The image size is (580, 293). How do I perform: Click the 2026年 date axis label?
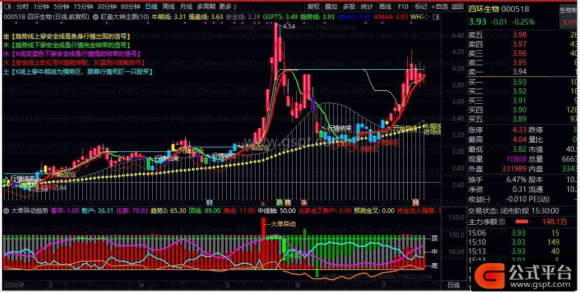[14, 285]
